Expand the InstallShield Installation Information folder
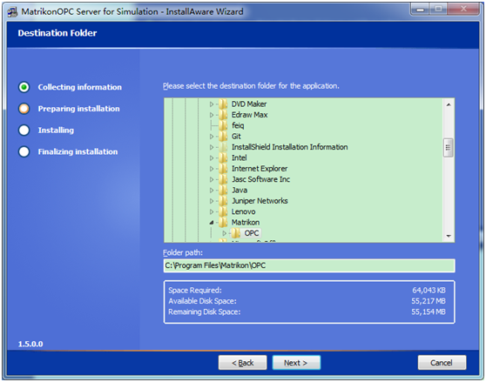Viewport: 486px width, 382px height. 212,147
